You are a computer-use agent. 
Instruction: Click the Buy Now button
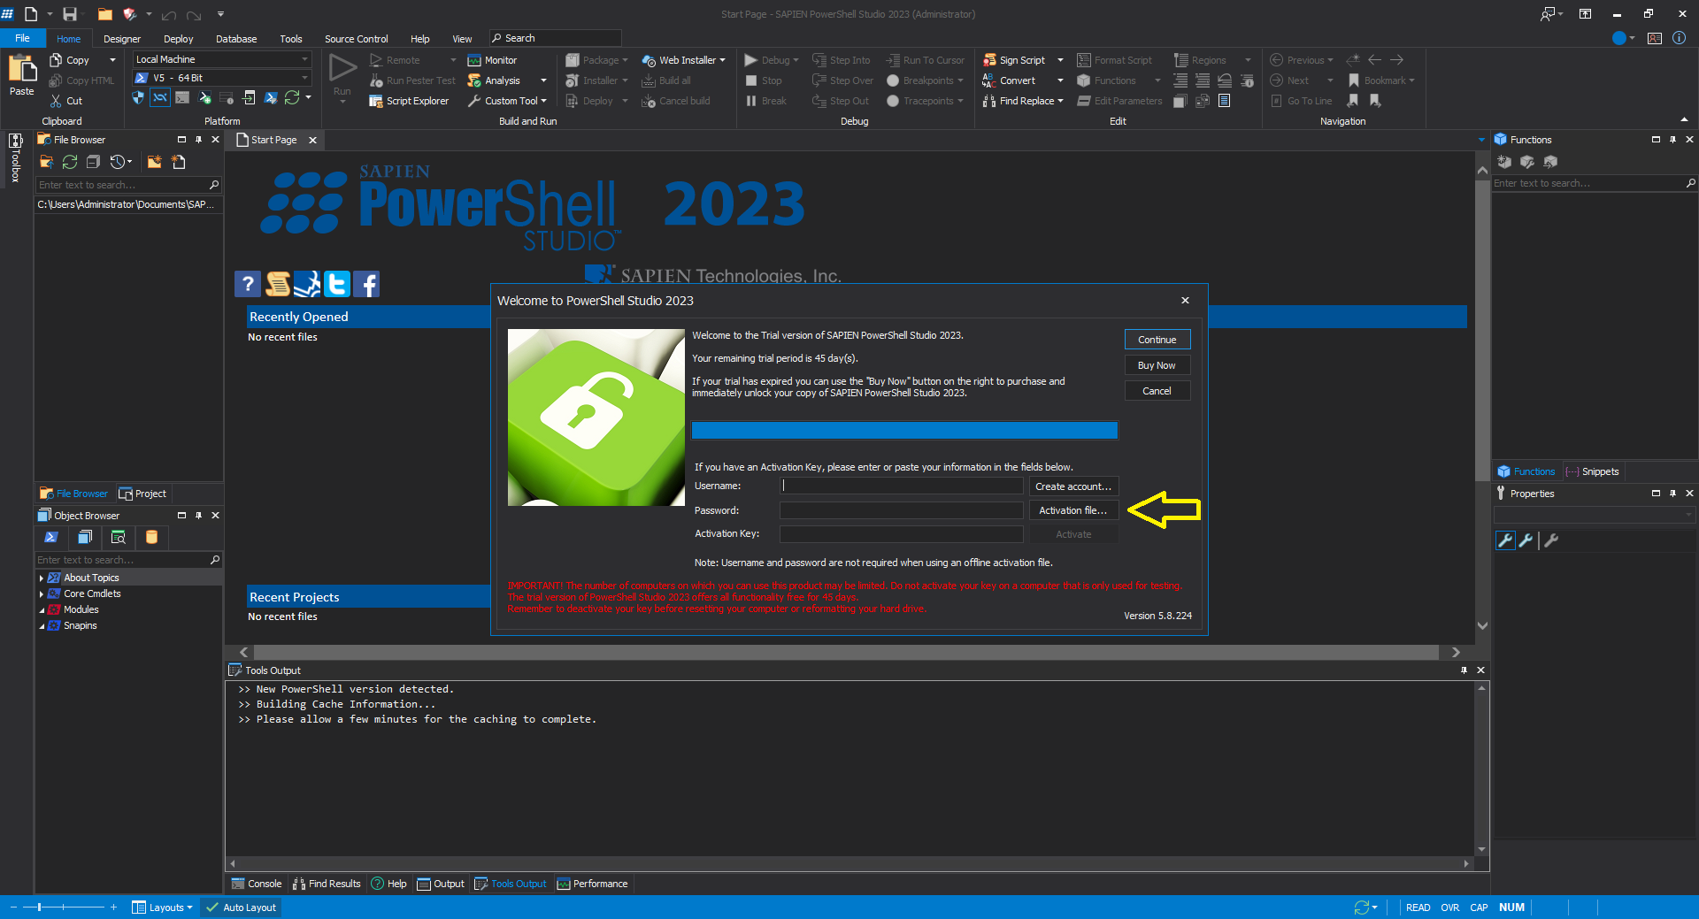click(1157, 365)
